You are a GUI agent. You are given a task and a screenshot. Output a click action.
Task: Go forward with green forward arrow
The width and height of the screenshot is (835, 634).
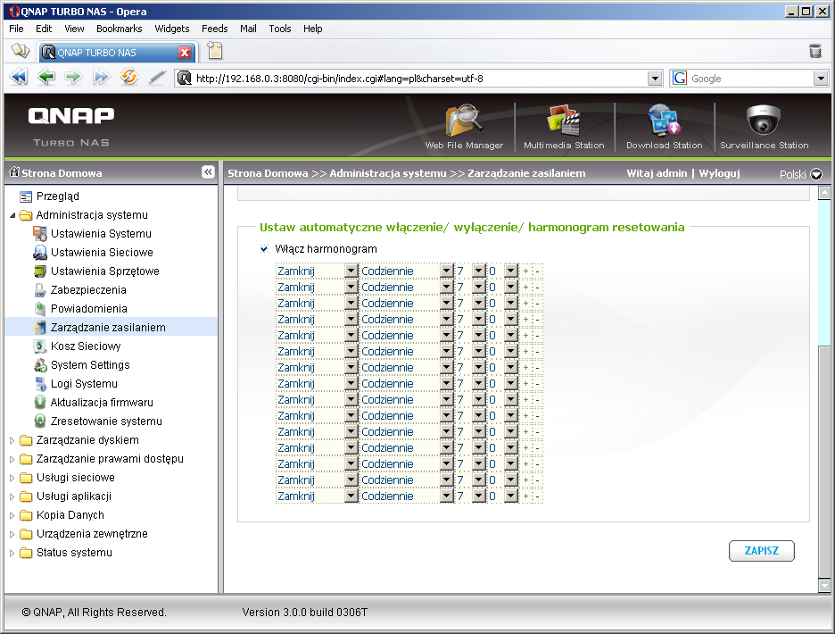(x=73, y=78)
